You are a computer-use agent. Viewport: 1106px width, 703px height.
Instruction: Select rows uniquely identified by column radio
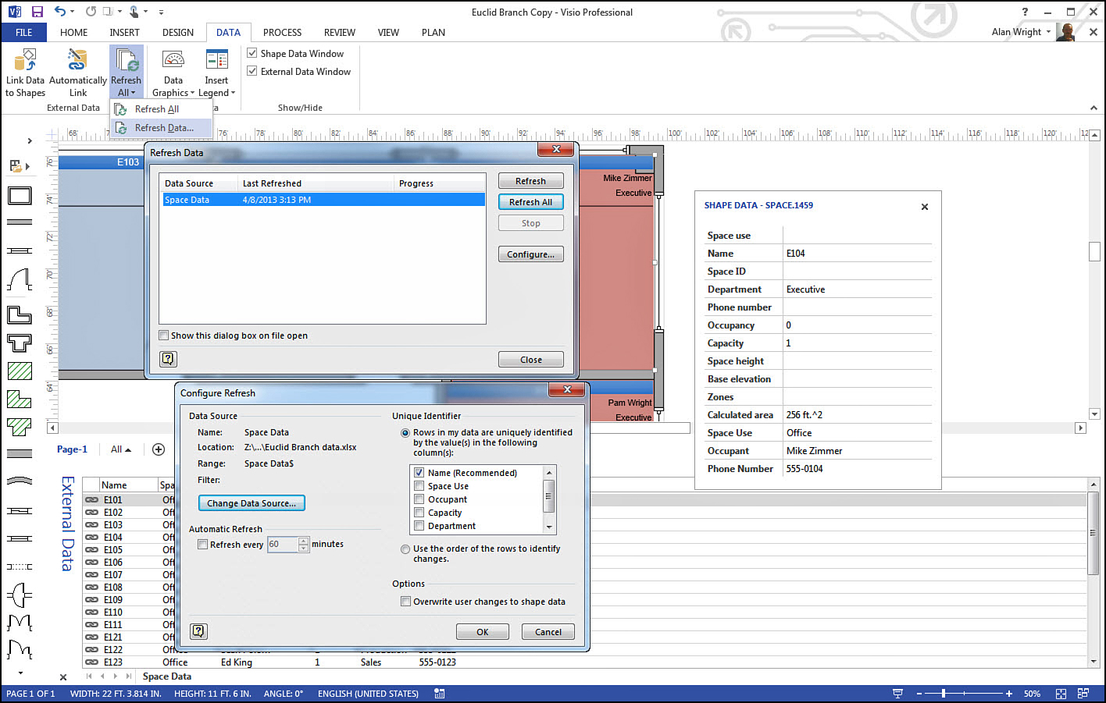(405, 433)
